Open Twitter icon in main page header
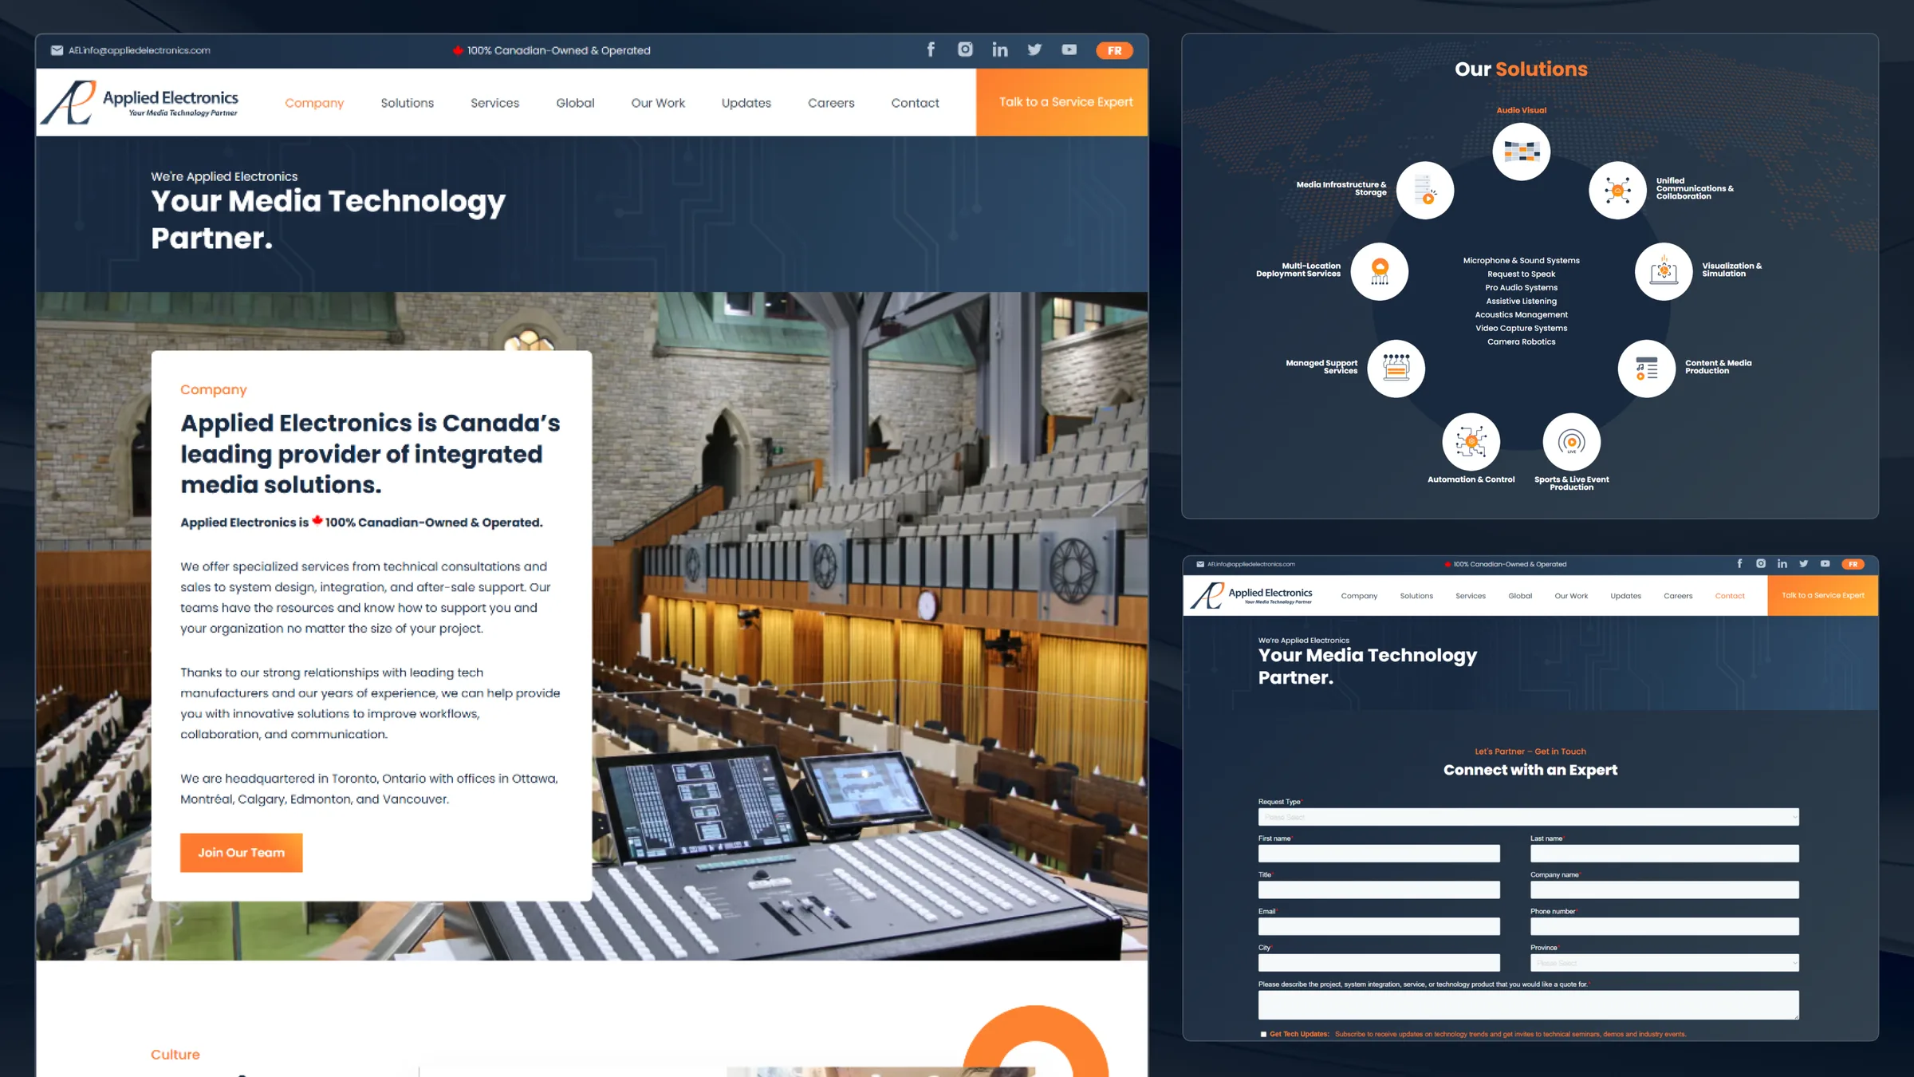 (1034, 49)
